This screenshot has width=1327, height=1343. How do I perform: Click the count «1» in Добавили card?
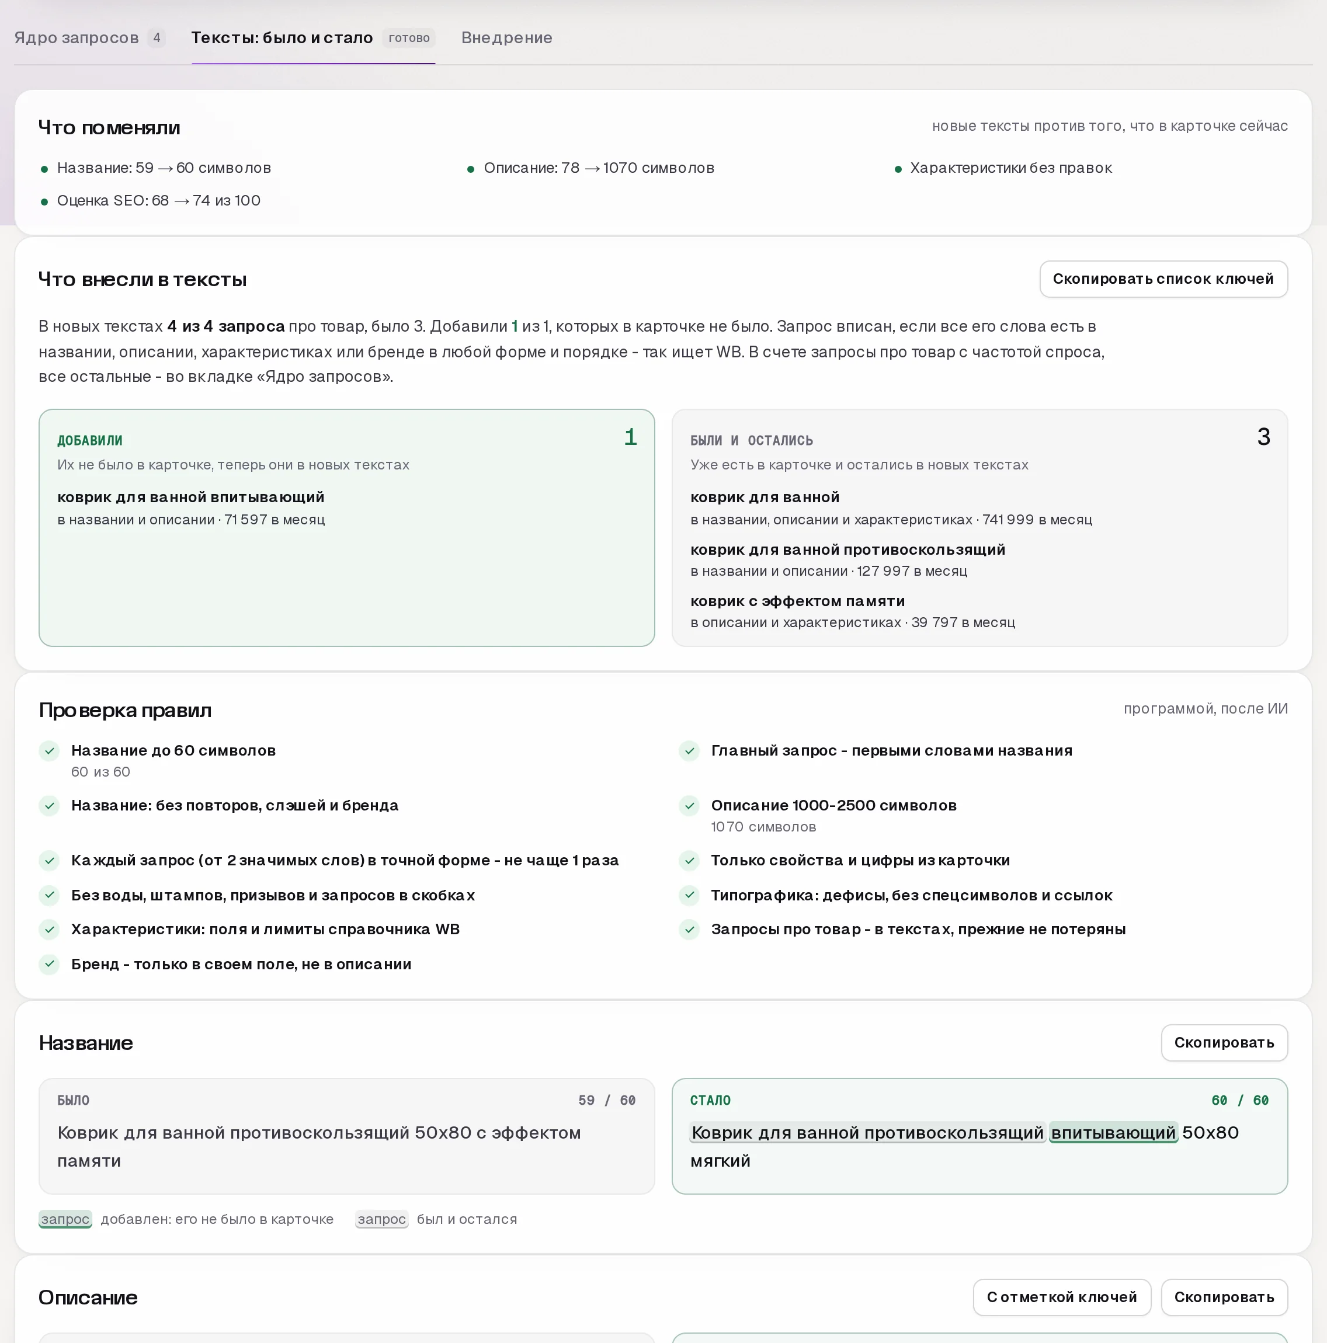(631, 437)
